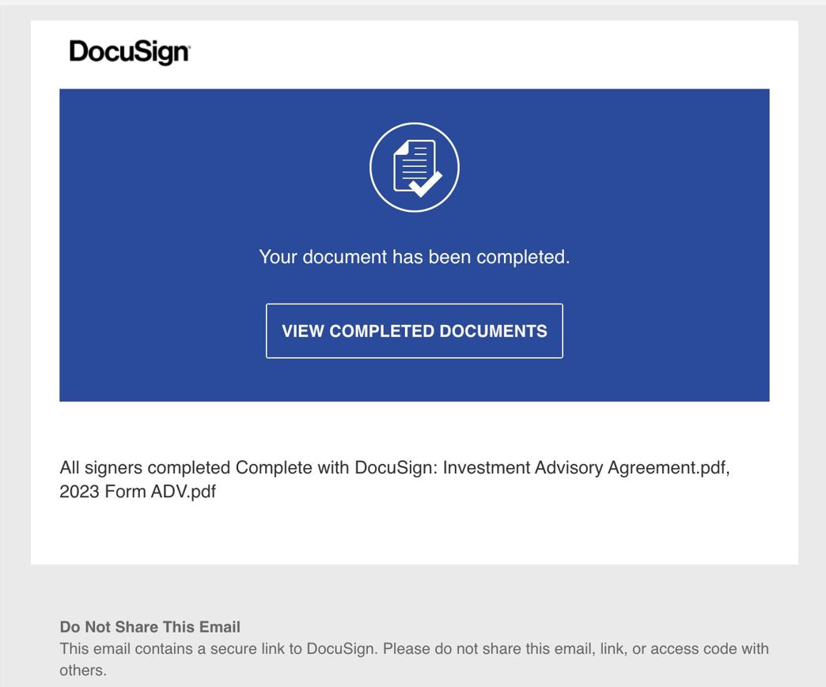Click the "Do Not Share This Email" heading

150,628
